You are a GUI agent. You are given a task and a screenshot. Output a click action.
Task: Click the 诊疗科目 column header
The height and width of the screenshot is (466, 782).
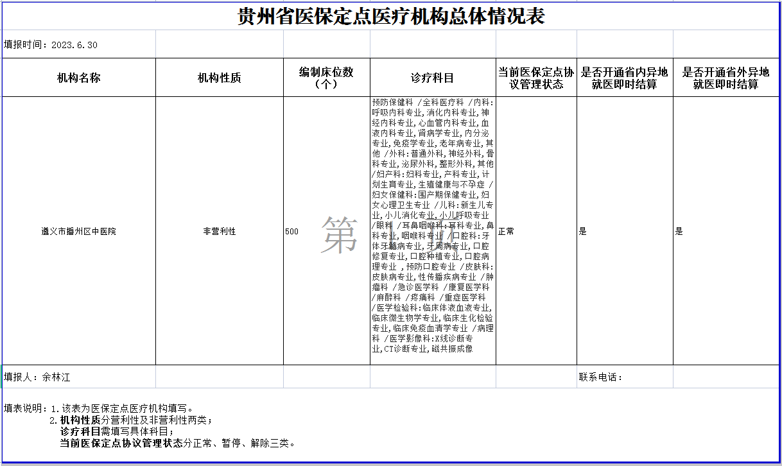[430, 77]
